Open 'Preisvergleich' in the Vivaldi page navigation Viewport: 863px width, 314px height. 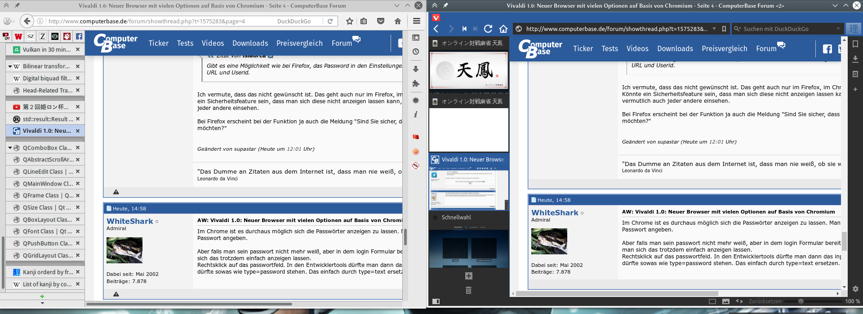[724, 48]
